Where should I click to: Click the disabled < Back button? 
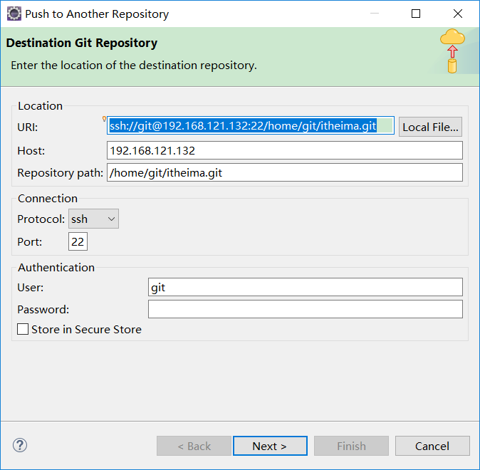(194, 446)
